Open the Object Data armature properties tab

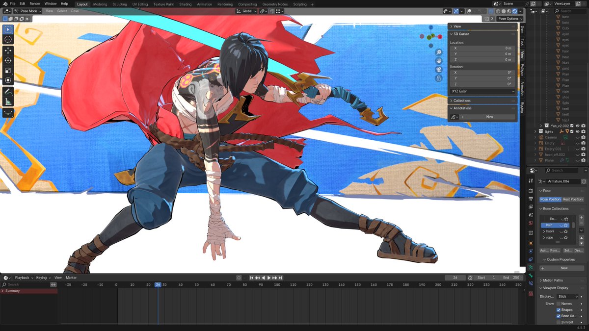[x=531, y=268]
